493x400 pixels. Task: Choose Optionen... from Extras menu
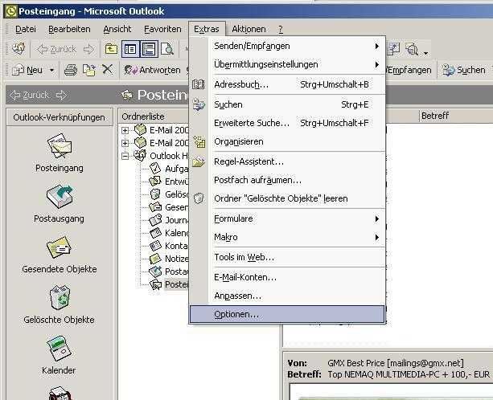point(236,314)
